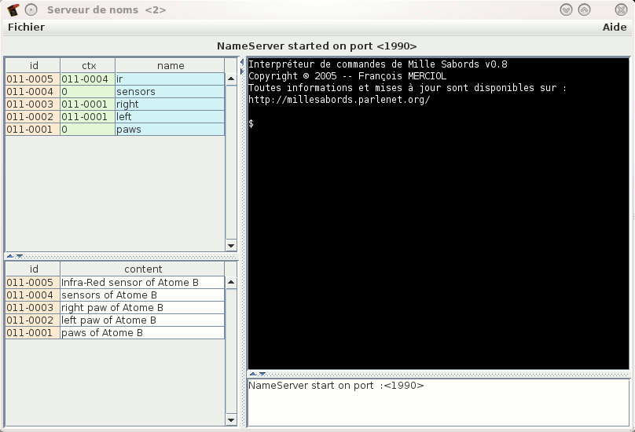Select 'Infra-Red sensor of Atome B' content cell
Image resolution: width=635 pixels, height=432 pixels.
142,282
